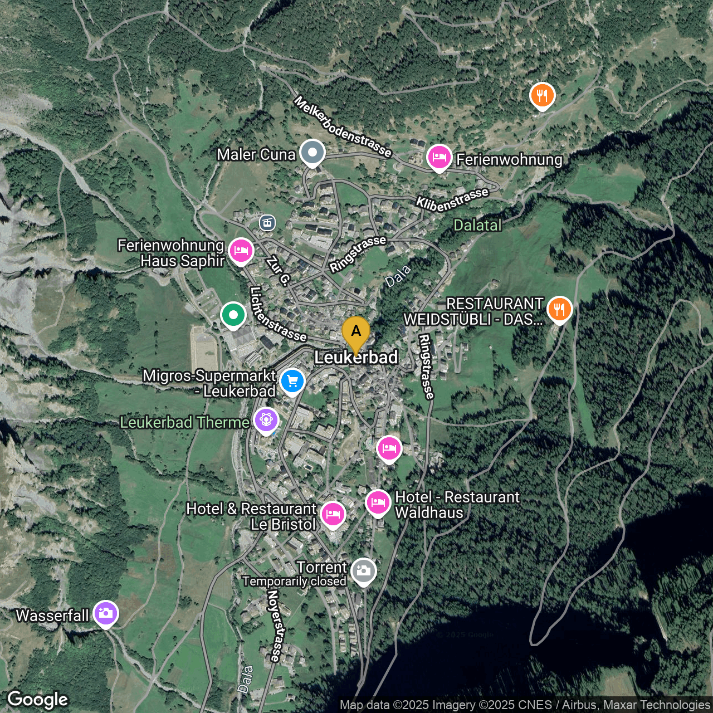Screen dimensions: 713x713
Task: Open the Hotel Le Bristol lodging pin
Action: 333,515
